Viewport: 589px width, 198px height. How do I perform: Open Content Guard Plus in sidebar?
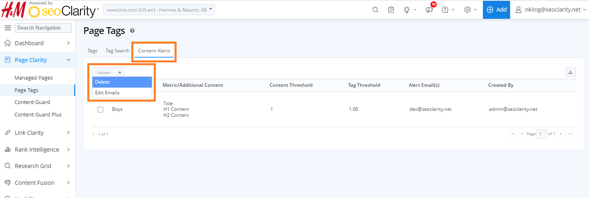[x=38, y=115]
